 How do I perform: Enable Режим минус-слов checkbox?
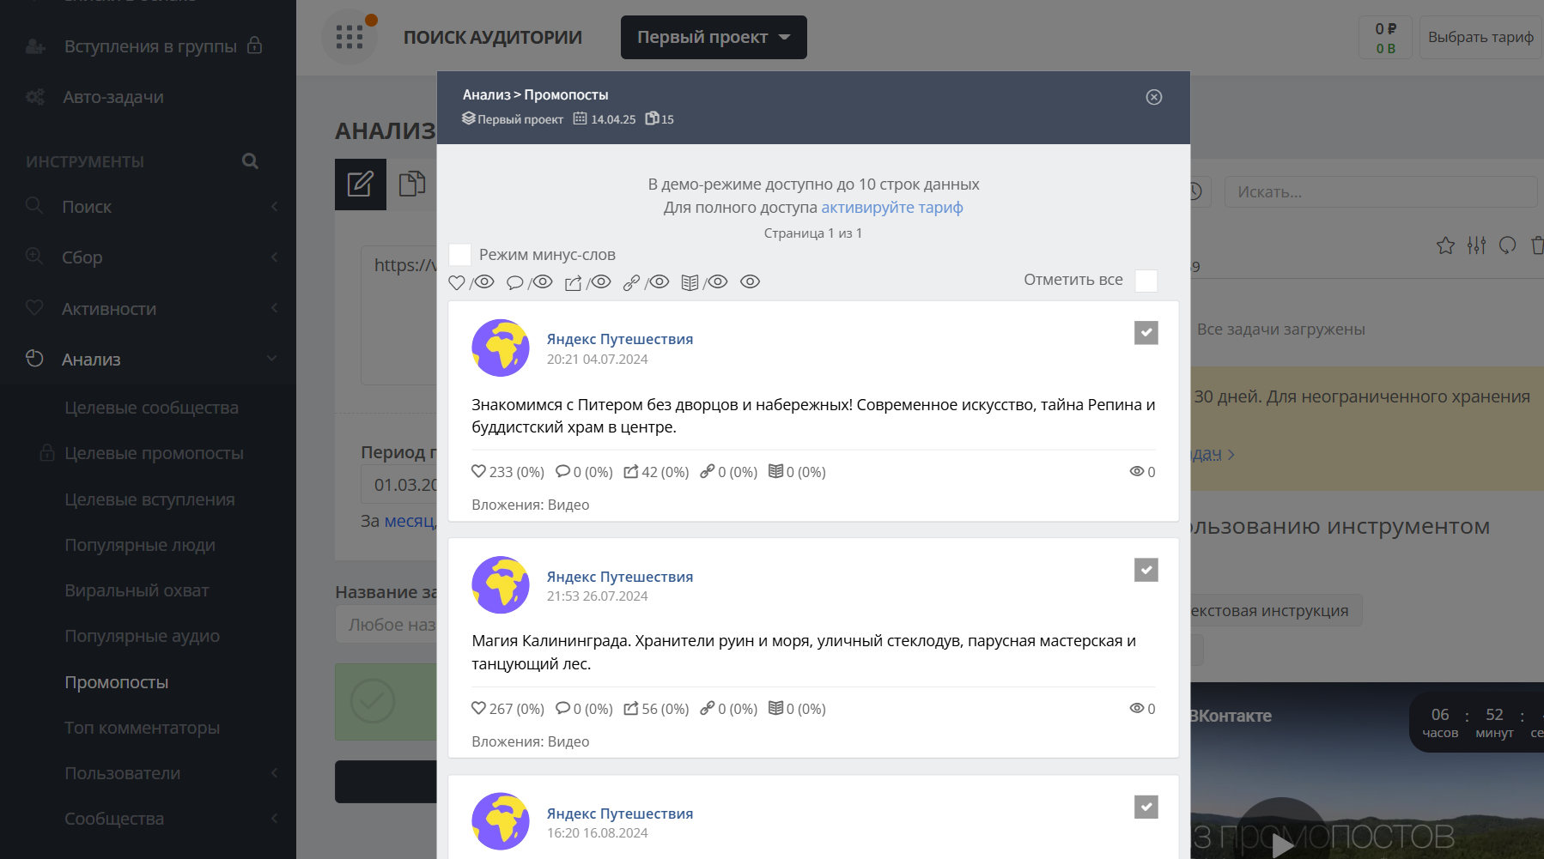point(460,255)
